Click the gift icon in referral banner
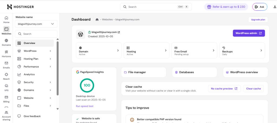The image size is (277, 123). pos(209,7)
